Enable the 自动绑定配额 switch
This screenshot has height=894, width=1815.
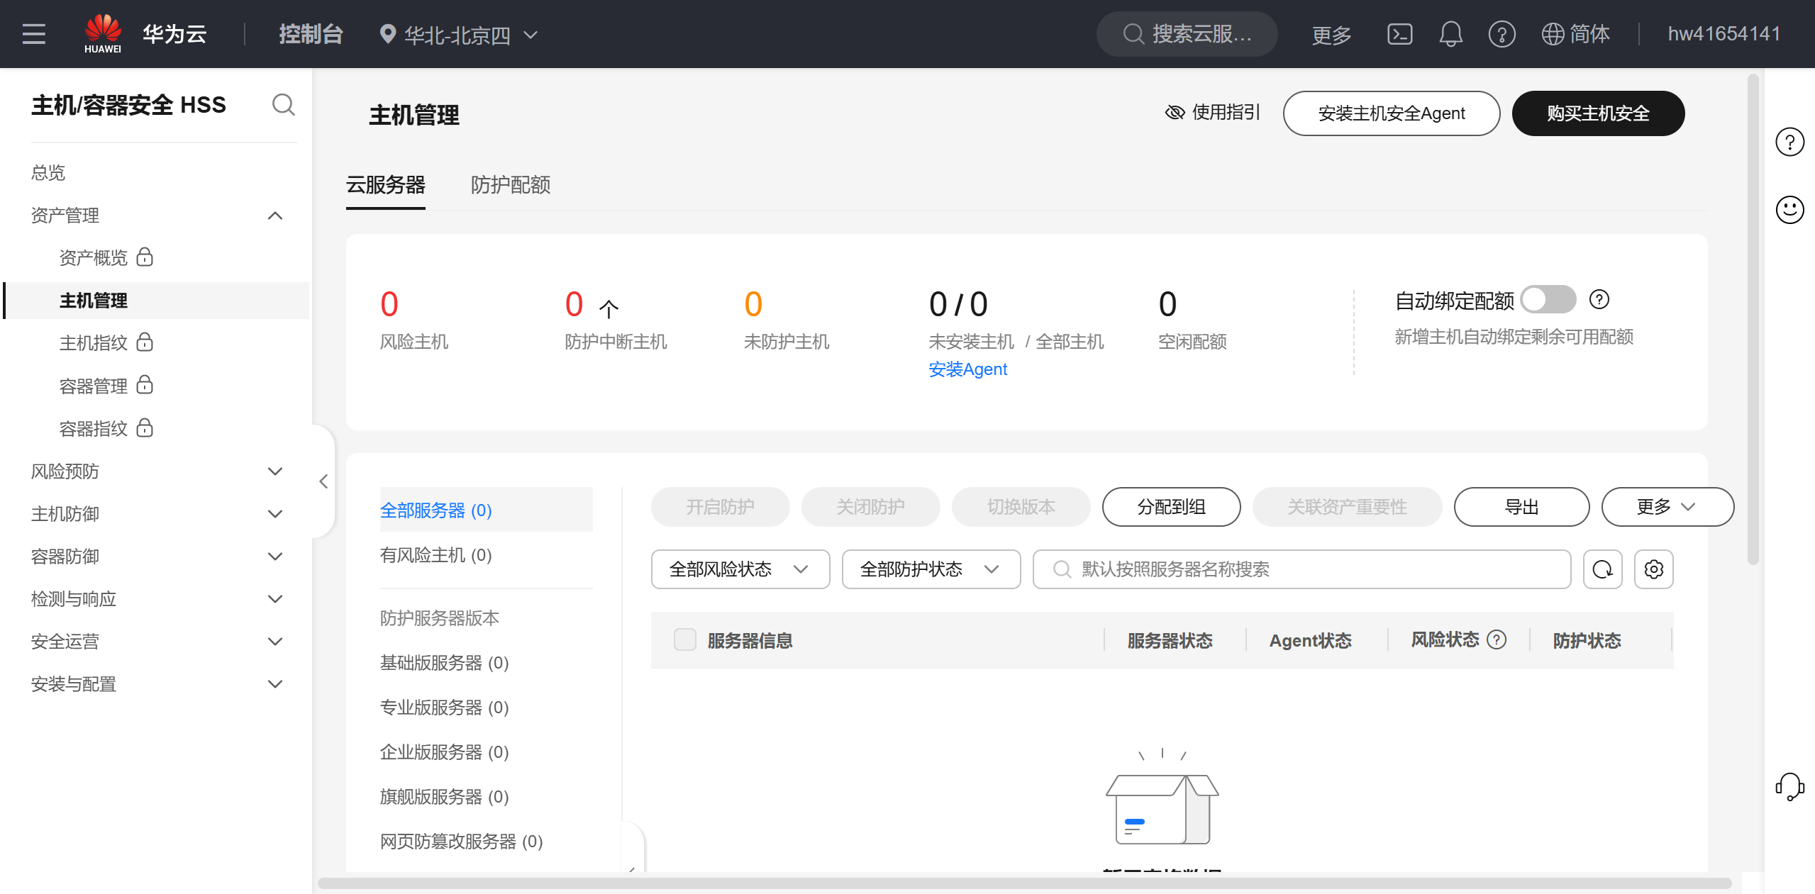(1548, 300)
